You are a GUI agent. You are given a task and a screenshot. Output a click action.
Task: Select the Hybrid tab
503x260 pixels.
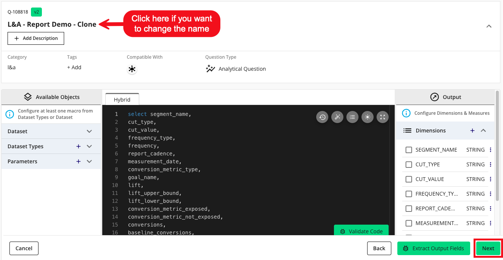122,100
